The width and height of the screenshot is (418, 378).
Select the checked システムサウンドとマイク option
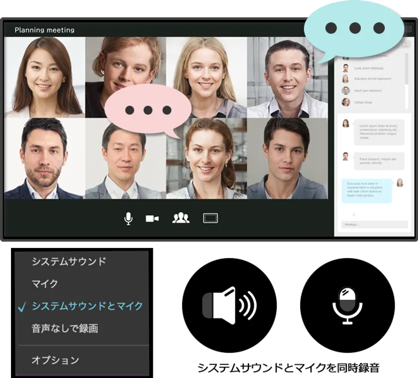(x=87, y=306)
